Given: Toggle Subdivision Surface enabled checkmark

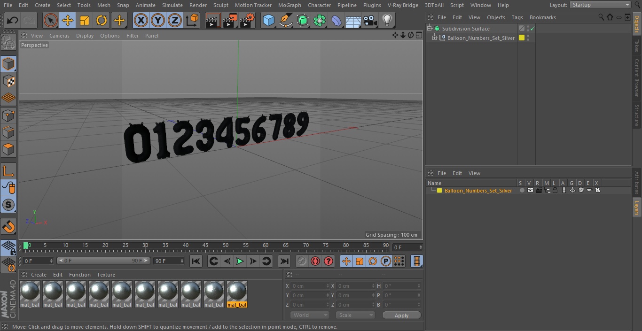Looking at the screenshot, I should tap(532, 29).
